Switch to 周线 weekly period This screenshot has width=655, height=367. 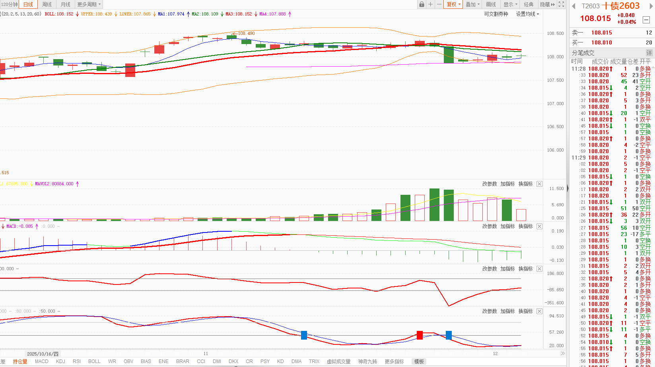(x=47, y=4)
